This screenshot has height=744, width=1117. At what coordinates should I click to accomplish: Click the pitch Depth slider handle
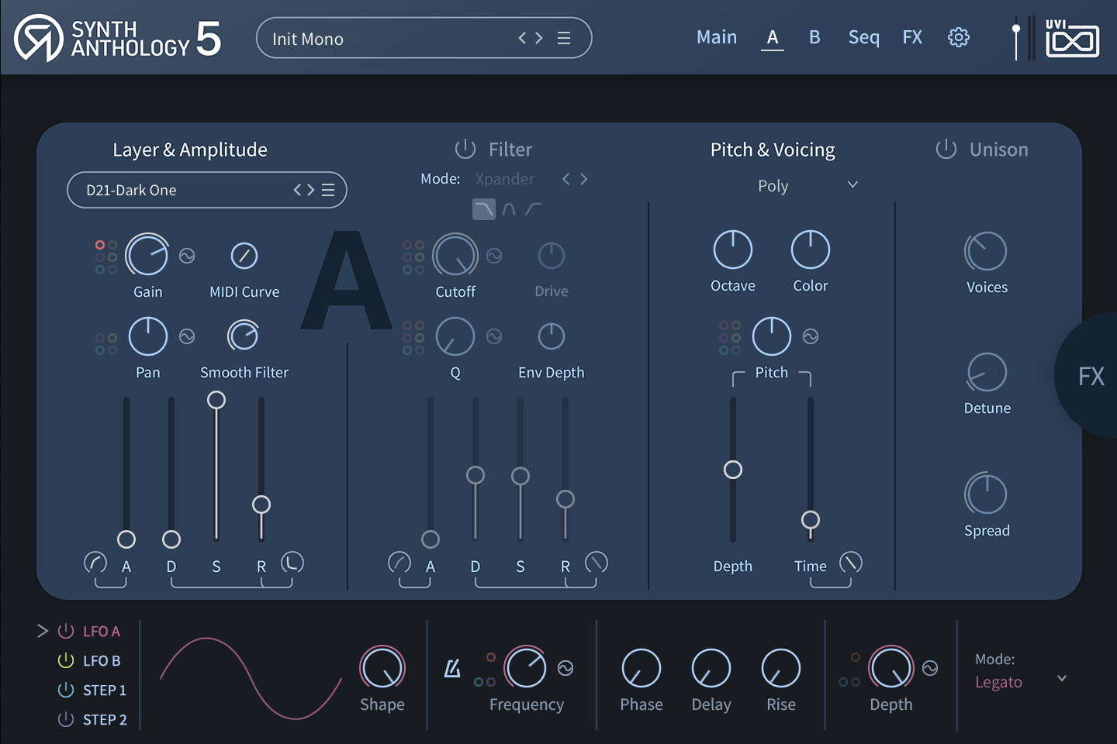point(733,470)
